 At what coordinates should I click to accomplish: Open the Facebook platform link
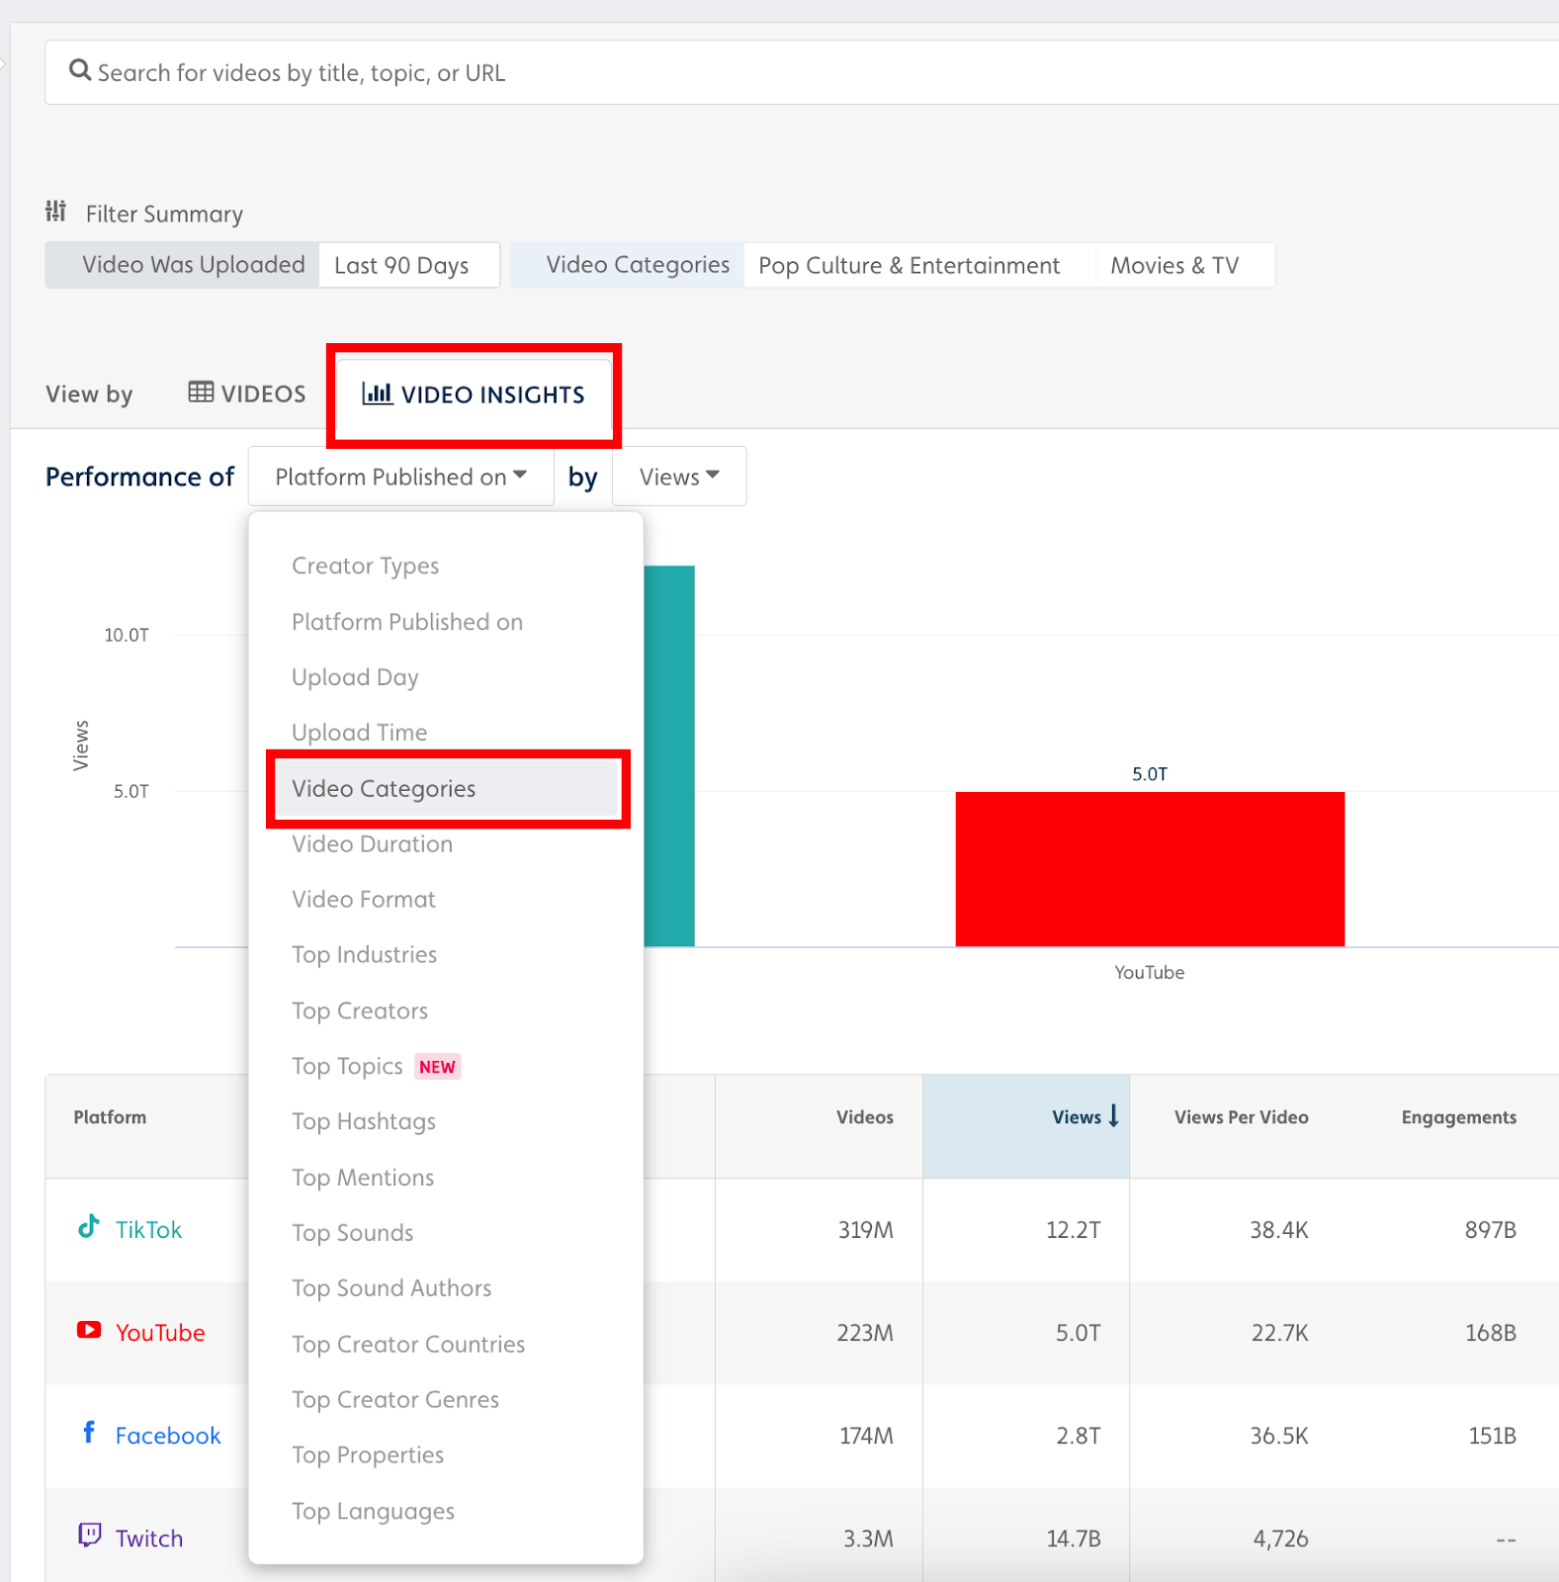click(x=168, y=1436)
